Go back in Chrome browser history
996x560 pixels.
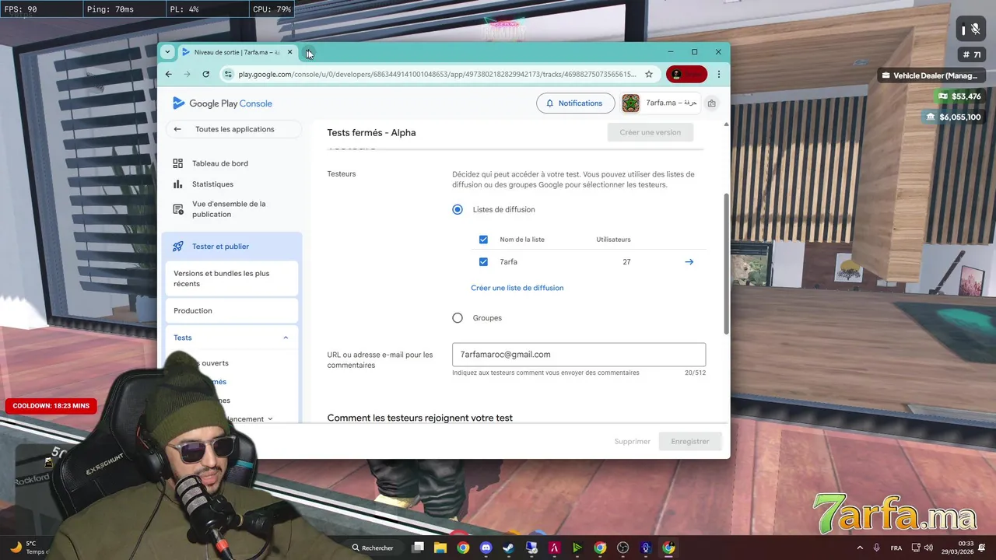(169, 74)
